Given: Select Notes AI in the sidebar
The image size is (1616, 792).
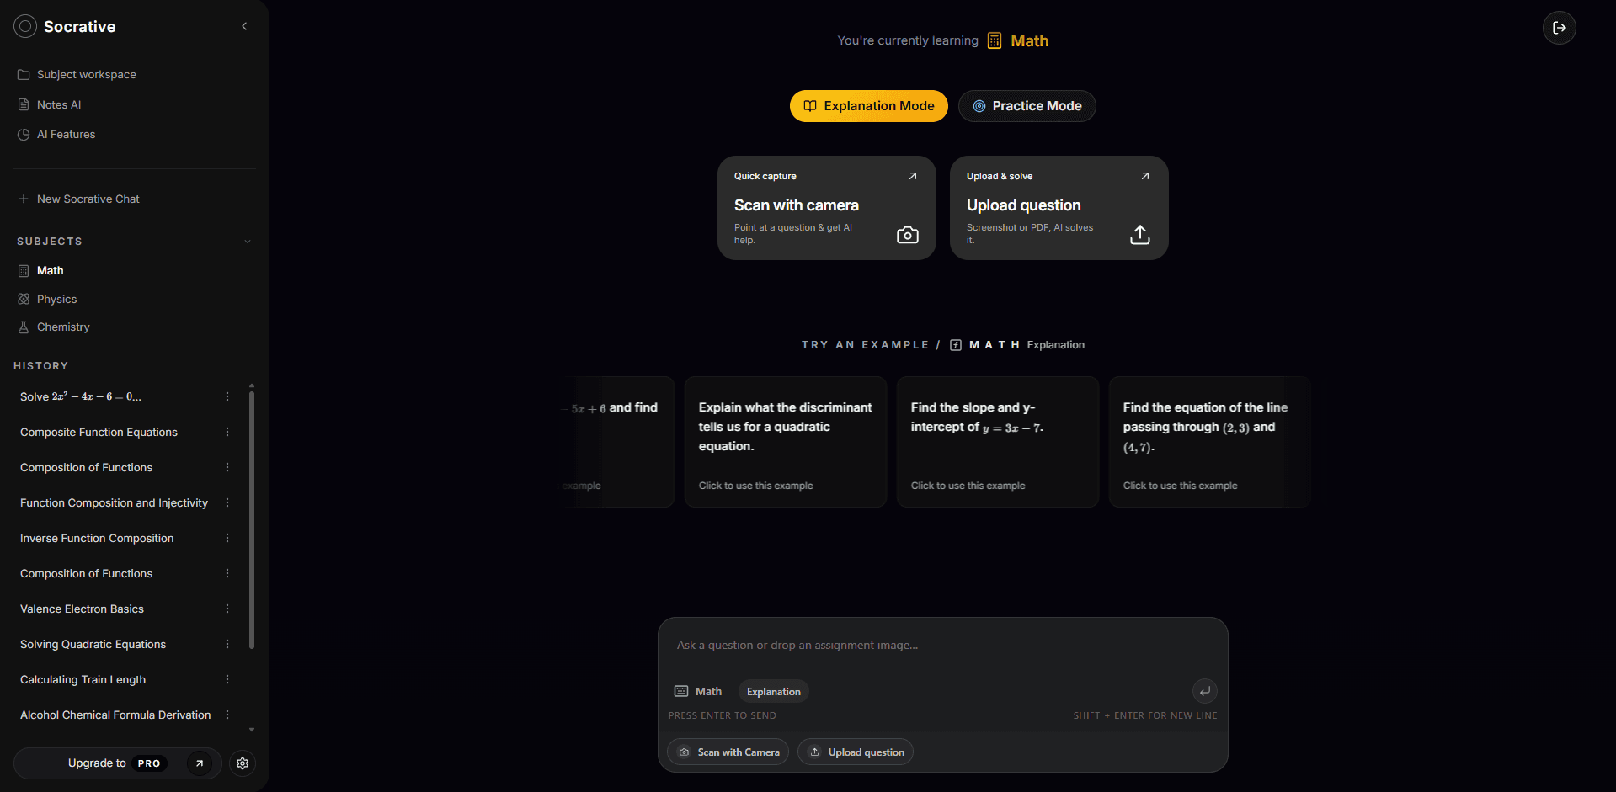Looking at the screenshot, I should pos(58,104).
